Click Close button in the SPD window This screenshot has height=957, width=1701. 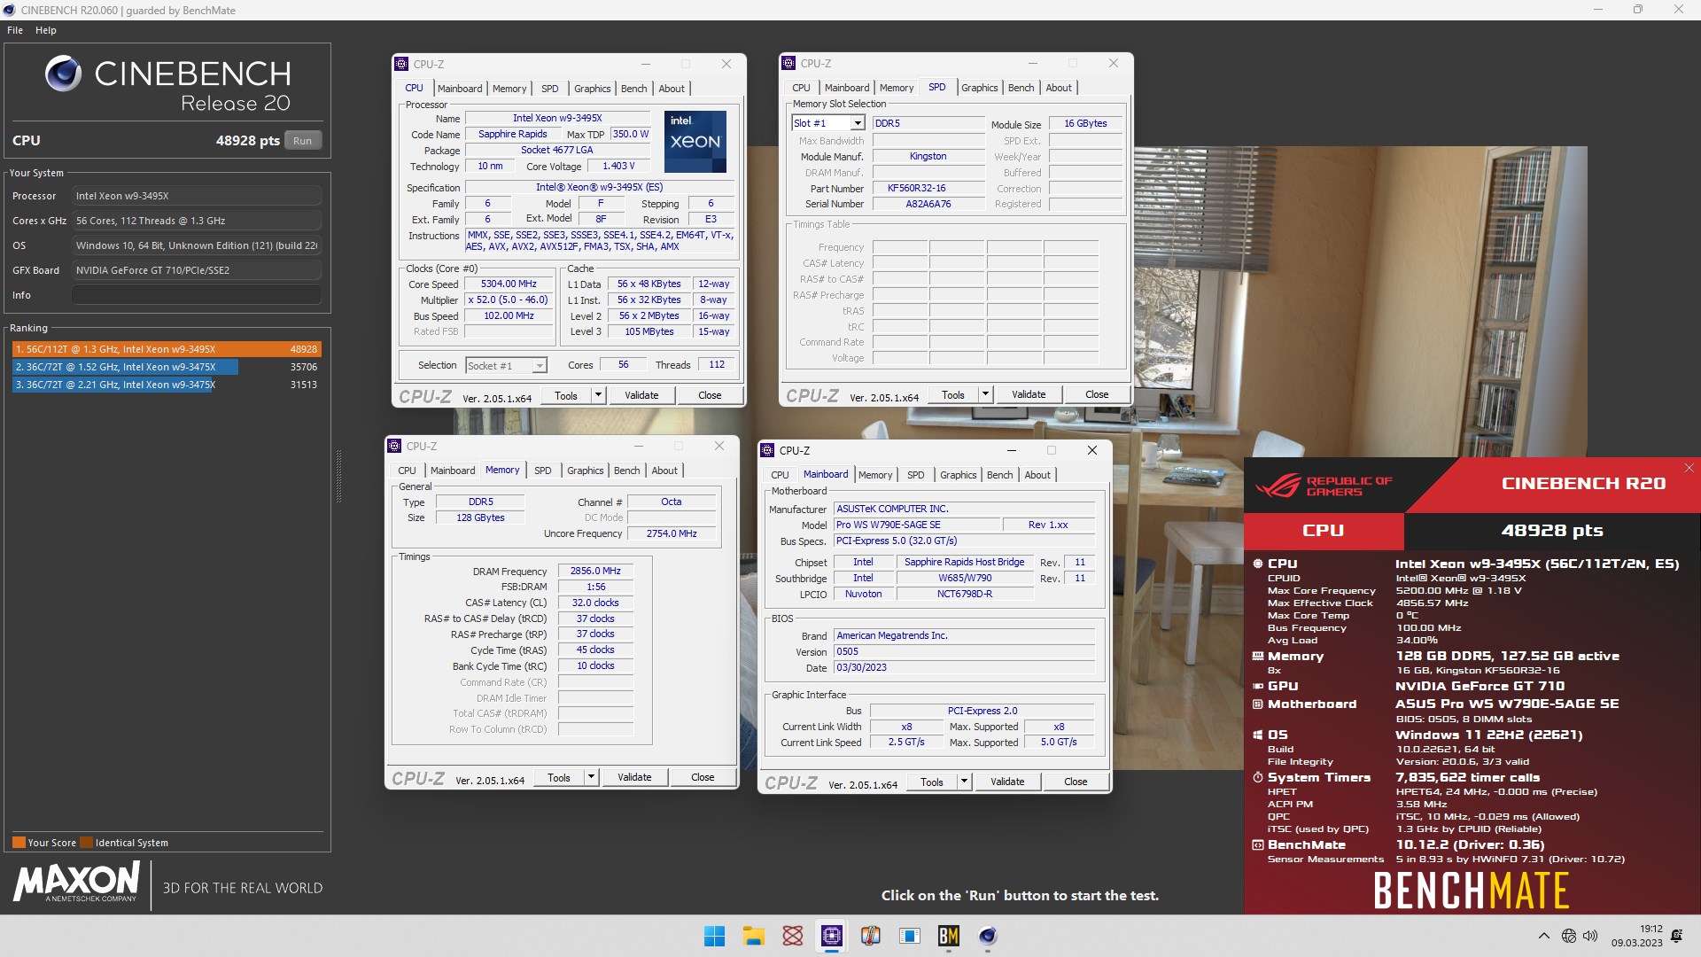(x=1097, y=394)
